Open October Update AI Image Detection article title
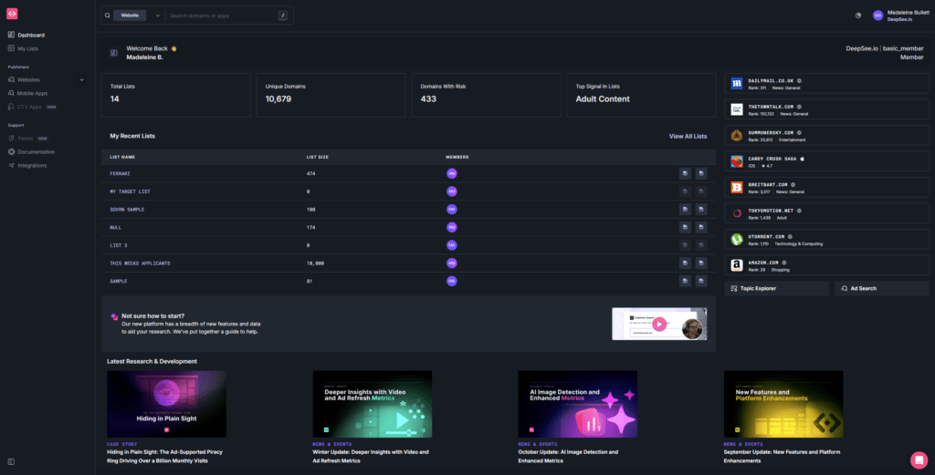935x475 pixels. pos(568,457)
